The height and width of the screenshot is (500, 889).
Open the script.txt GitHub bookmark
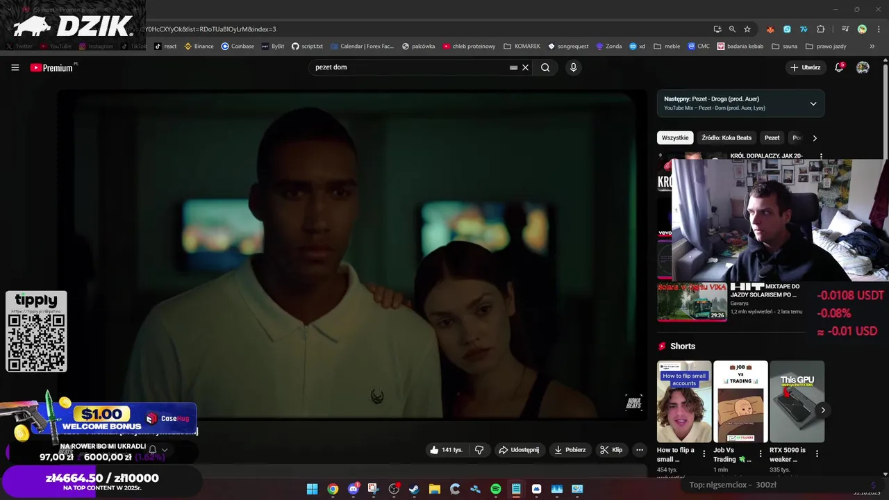[307, 47]
